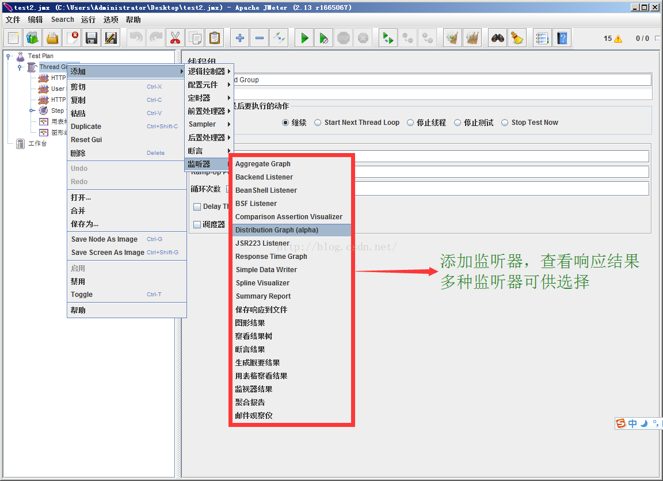Choose Simple Data Writer listener
This screenshot has height=481, width=663.
pyautogui.click(x=292, y=270)
